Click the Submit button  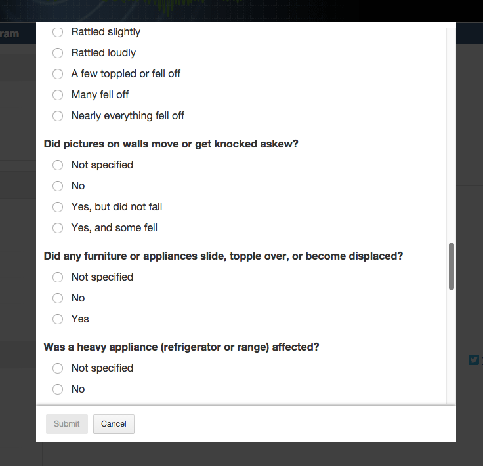66,424
